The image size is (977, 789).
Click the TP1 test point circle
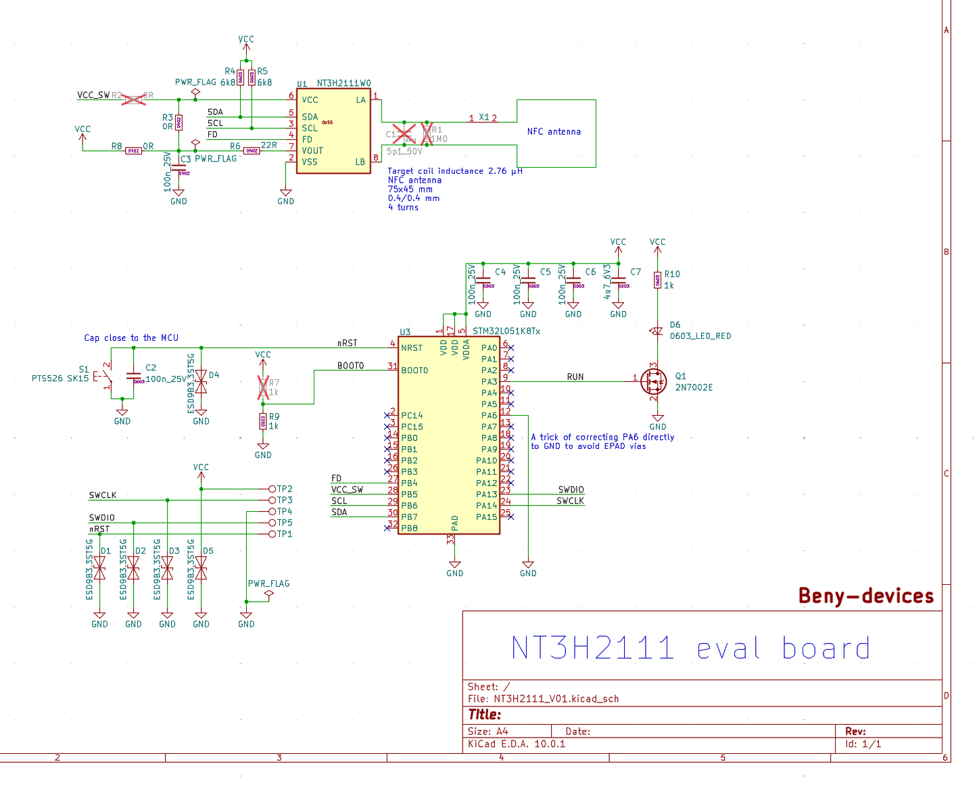pyautogui.click(x=272, y=534)
